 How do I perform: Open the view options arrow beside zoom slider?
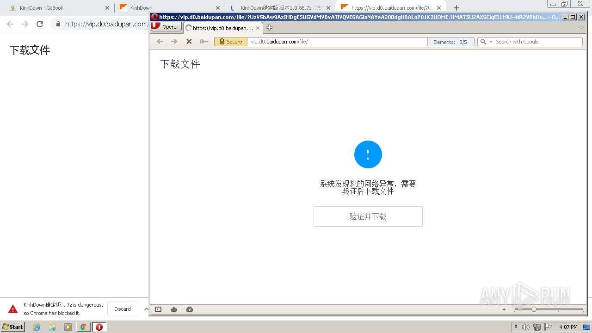[x=504, y=309]
